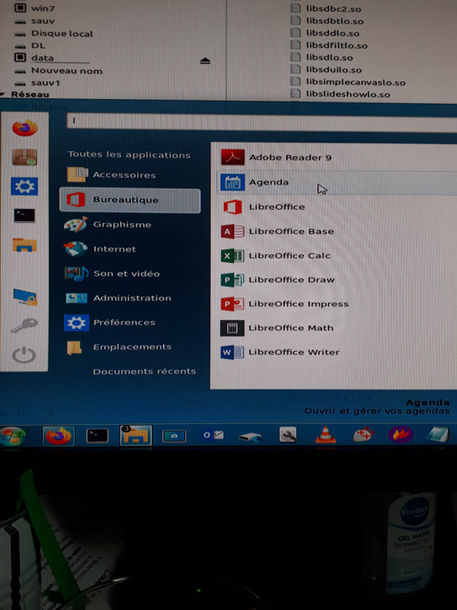Image resolution: width=457 pixels, height=610 pixels.
Task: Click file manager taskbar button with badge 3
Action: [x=136, y=435]
